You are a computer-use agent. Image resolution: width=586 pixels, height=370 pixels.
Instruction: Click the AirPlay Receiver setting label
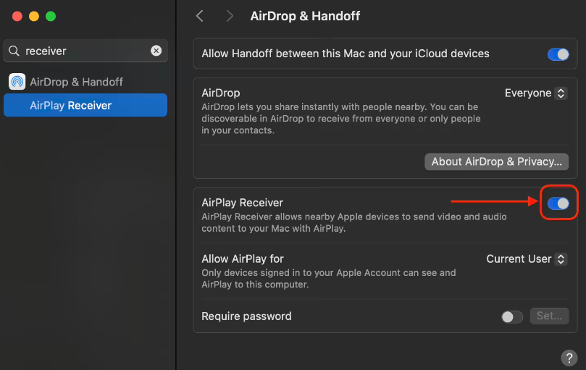click(x=242, y=203)
